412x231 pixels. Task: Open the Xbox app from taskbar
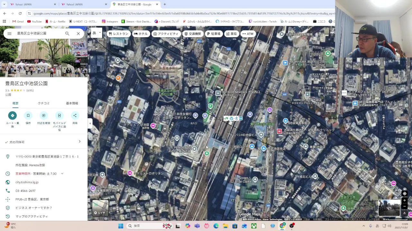(254, 226)
